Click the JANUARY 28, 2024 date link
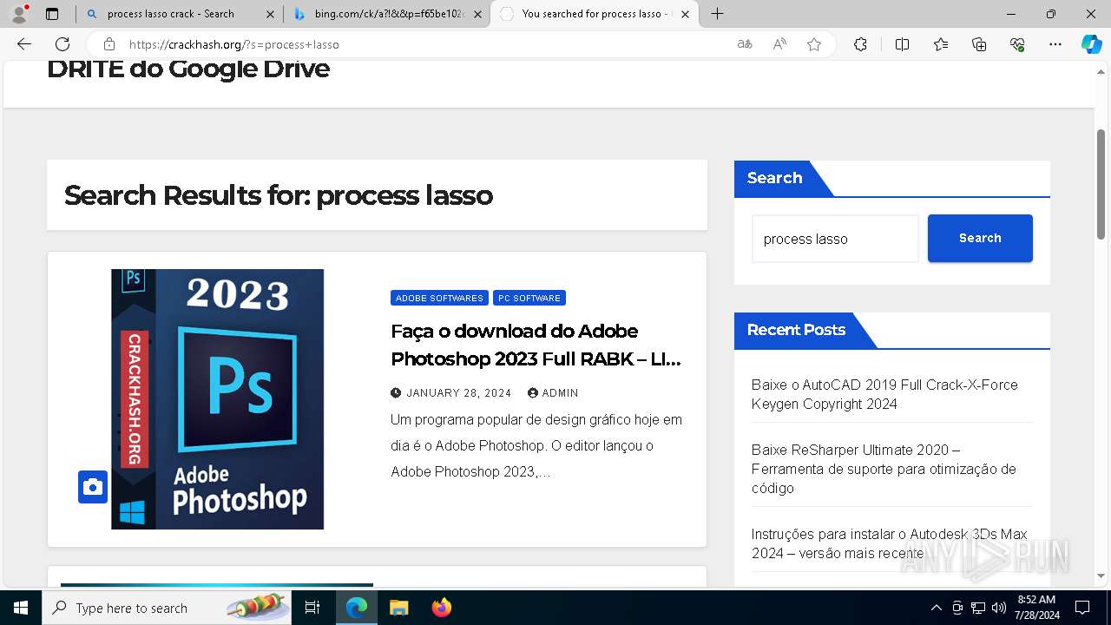1111x625 pixels. [458, 393]
